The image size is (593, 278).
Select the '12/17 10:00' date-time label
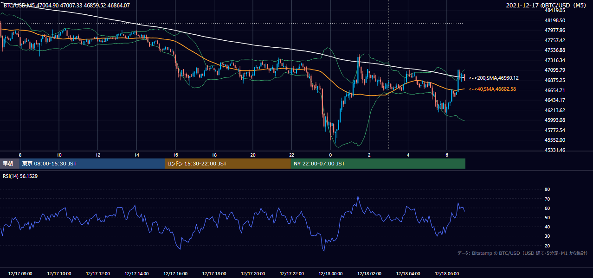(x=59, y=274)
